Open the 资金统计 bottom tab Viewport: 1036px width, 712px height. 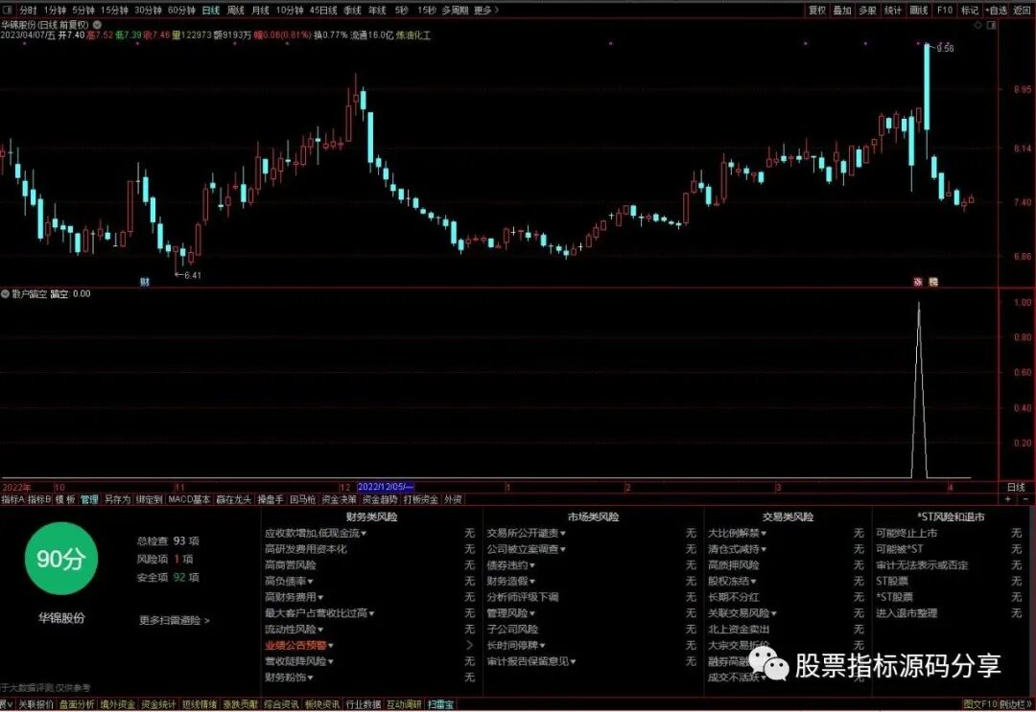coord(158,704)
